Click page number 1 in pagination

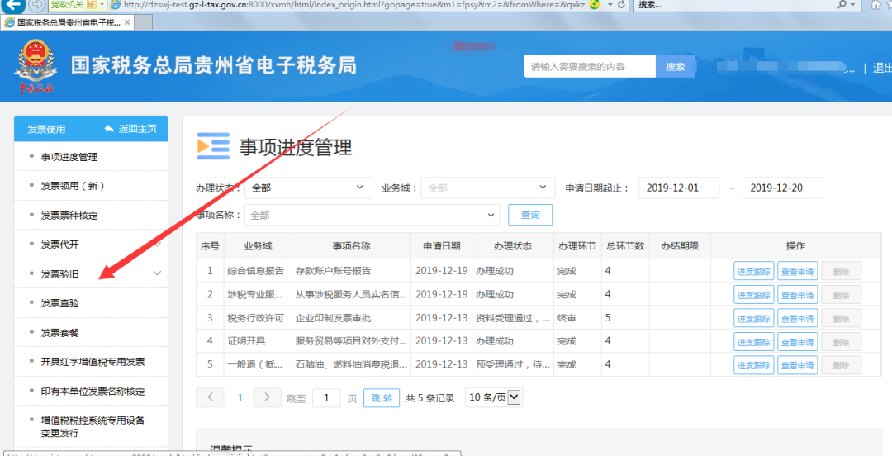(240, 398)
